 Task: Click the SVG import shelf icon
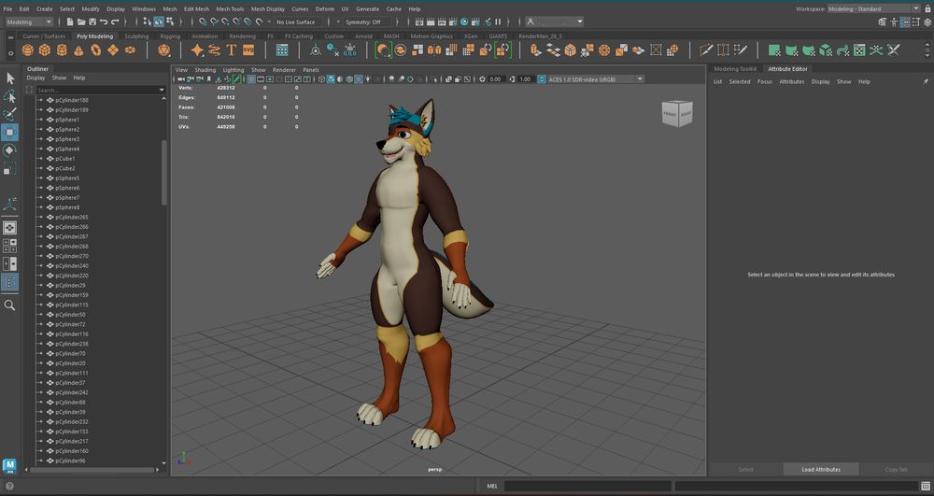point(248,50)
